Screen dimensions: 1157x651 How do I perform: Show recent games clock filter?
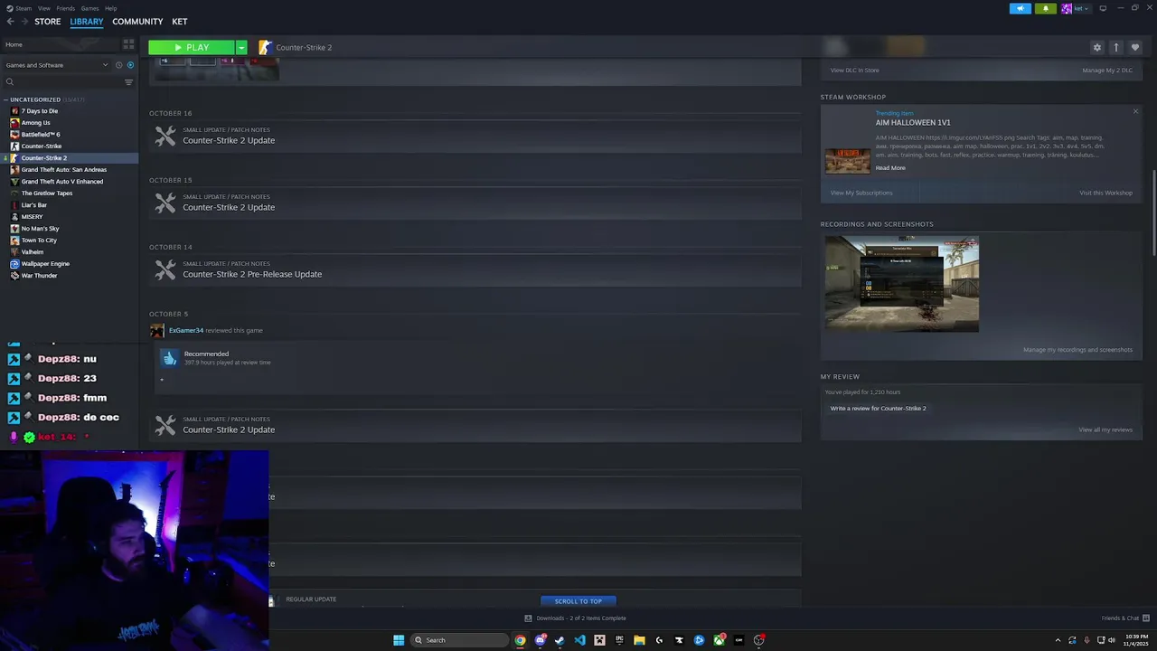[x=118, y=65]
